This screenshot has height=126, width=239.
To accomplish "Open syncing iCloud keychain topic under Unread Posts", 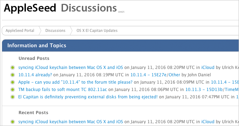I will 71,68.
